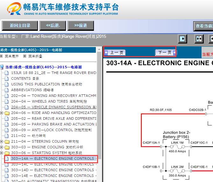Screen dimensions: 213x182
Task: Click the C4DC02B-1 connector label
Action: [x=197, y=110]
